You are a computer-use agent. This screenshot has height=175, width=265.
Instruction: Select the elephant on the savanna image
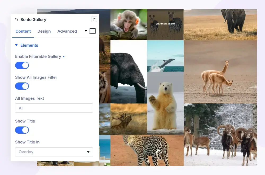coord(220,24)
